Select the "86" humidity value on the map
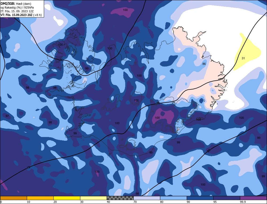 tap(204, 64)
